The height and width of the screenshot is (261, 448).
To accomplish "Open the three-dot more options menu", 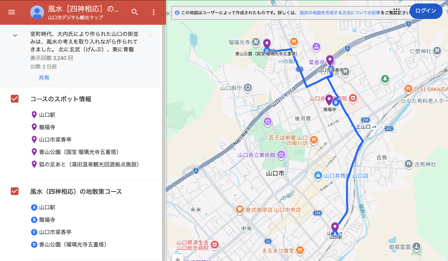I will (x=154, y=12).
